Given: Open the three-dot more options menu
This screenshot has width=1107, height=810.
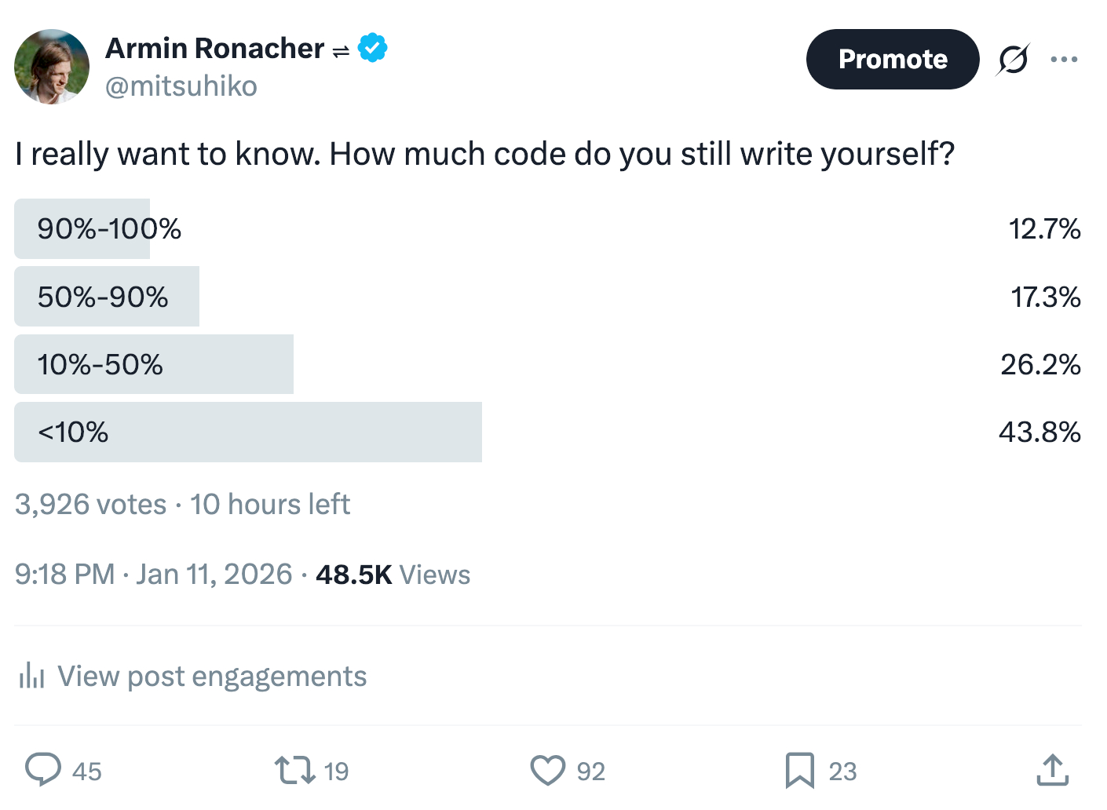Looking at the screenshot, I should click(1064, 60).
